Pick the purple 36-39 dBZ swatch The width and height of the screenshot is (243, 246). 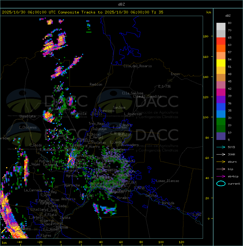point(221,99)
